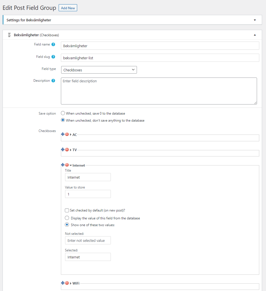Click the Value to store field
This screenshot has height=291, width=266.
pos(88,194)
